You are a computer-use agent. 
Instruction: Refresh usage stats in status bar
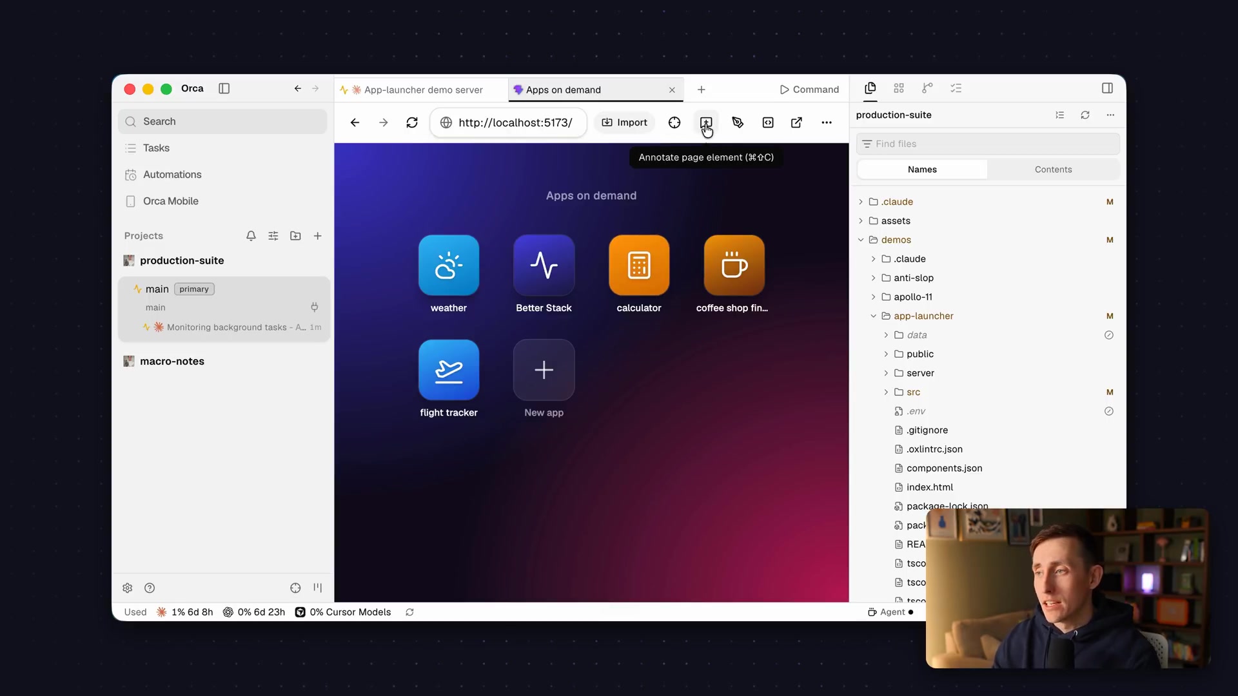(x=409, y=612)
